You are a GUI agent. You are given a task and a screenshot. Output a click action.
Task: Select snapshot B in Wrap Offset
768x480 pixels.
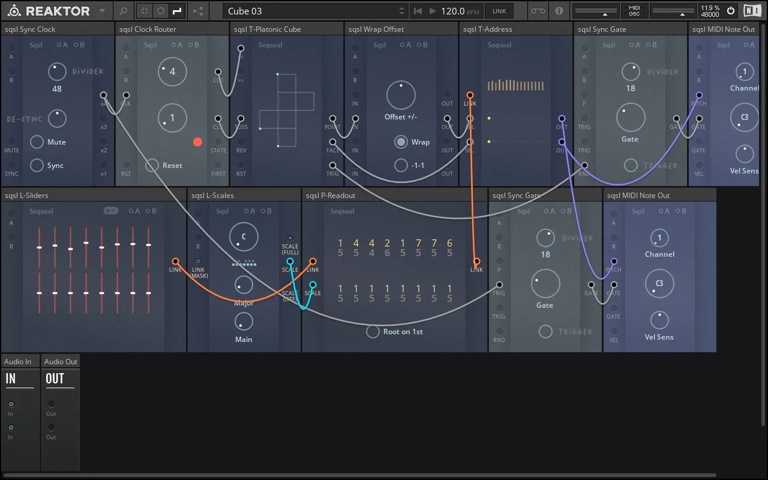(422, 45)
